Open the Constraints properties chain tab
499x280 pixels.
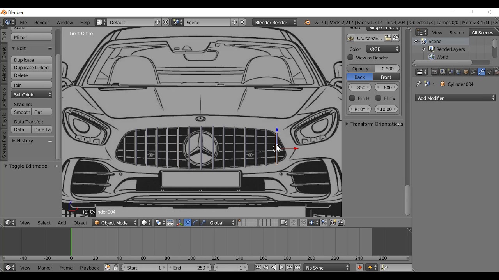point(474,72)
